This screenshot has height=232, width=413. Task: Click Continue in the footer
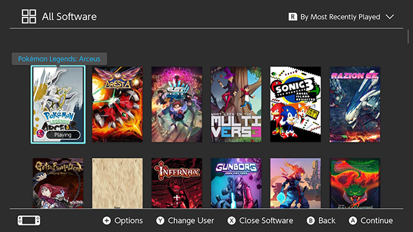click(377, 220)
